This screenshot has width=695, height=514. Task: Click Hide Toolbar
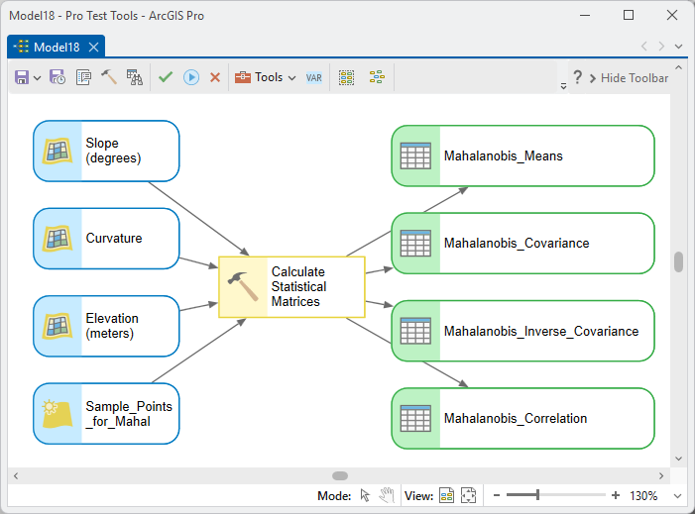pyautogui.click(x=629, y=78)
